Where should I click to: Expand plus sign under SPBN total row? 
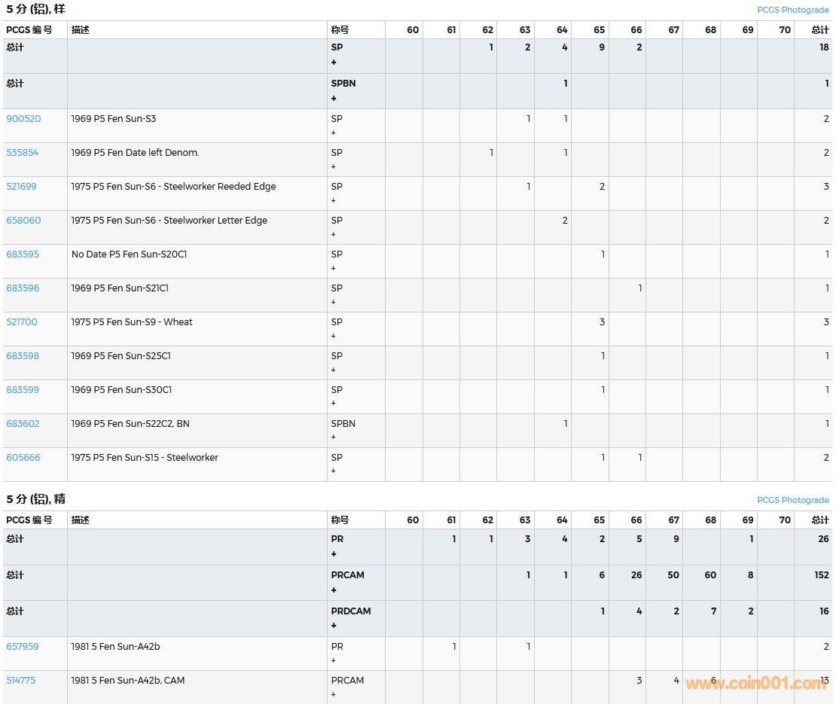[334, 99]
